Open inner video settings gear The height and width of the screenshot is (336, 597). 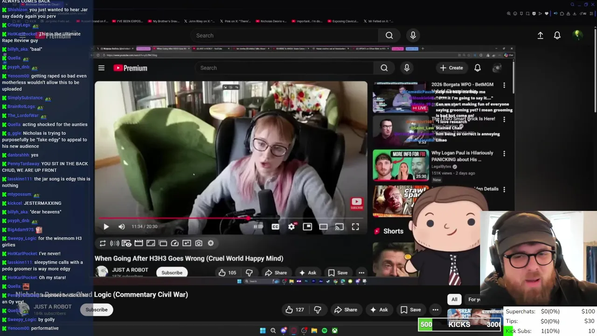point(292,227)
